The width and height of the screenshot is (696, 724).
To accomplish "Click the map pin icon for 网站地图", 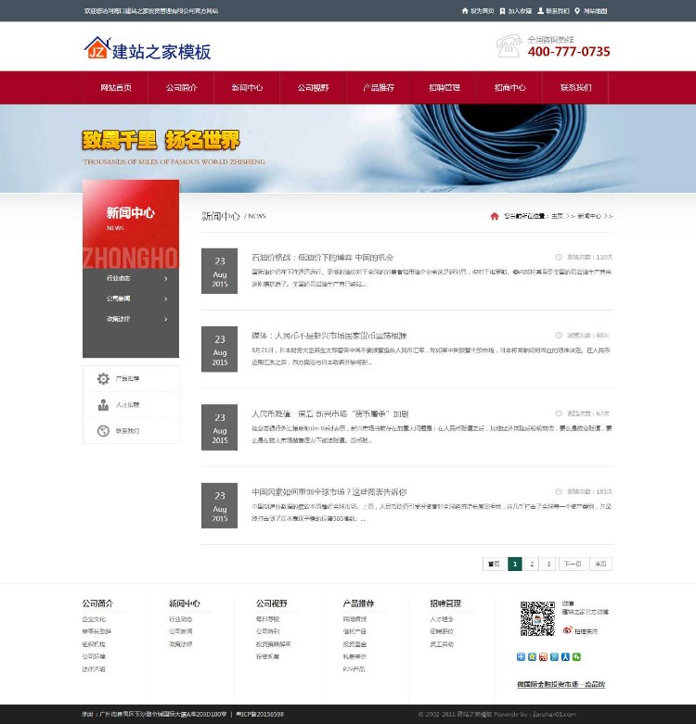I will [x=577, y=10].
